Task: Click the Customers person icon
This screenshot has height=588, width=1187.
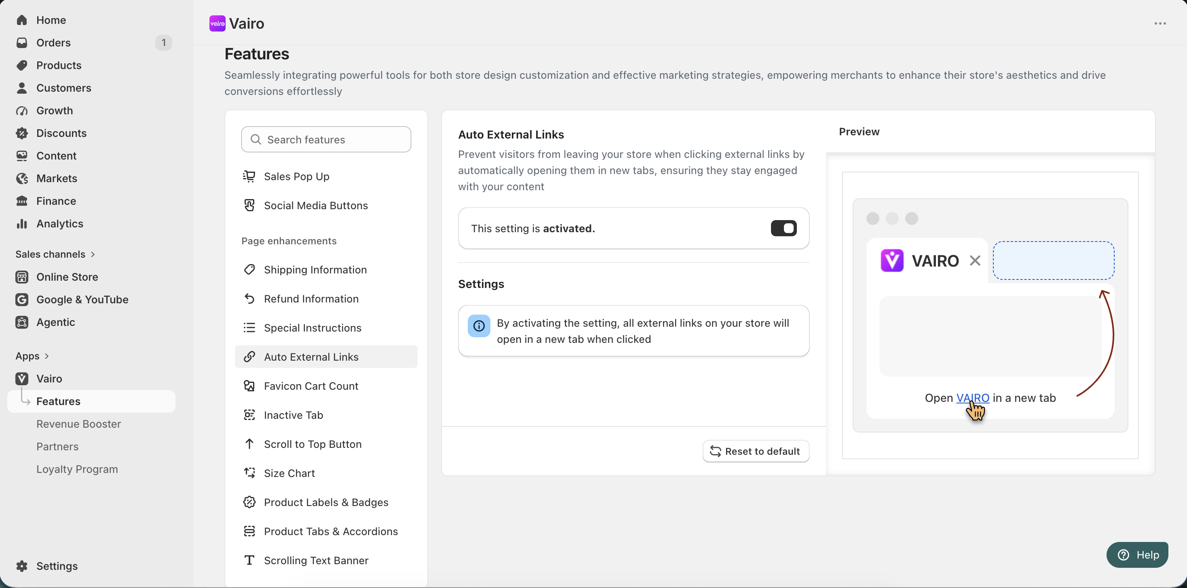Action: [22, 88]
